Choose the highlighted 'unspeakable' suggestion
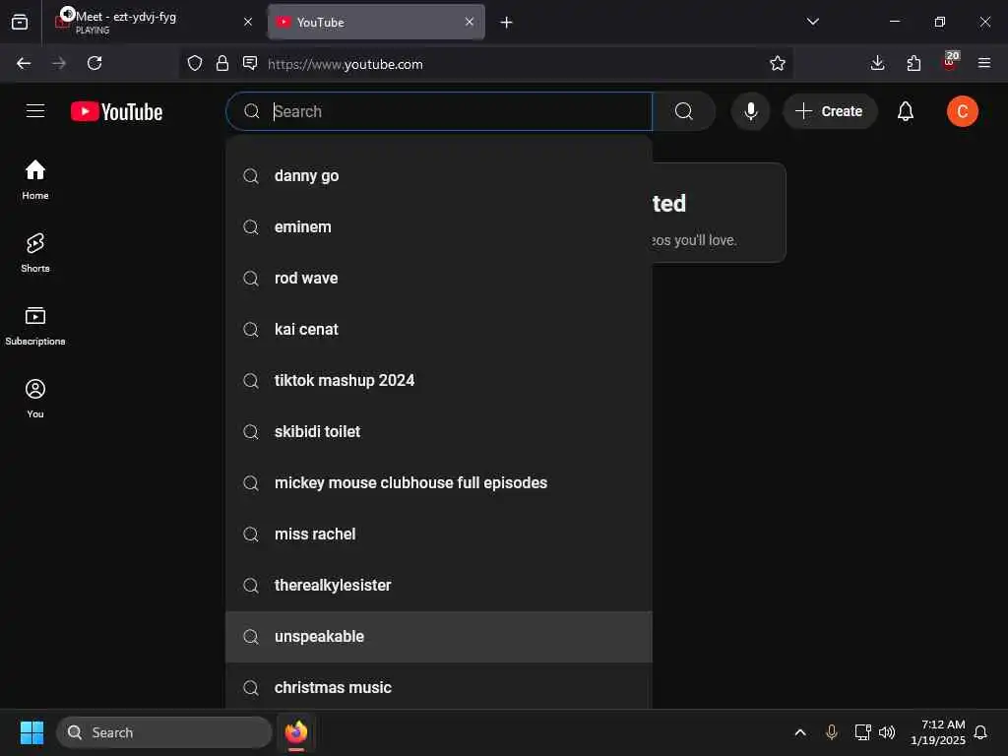This screenshot has width=1008, height=756. pos(439,637)
